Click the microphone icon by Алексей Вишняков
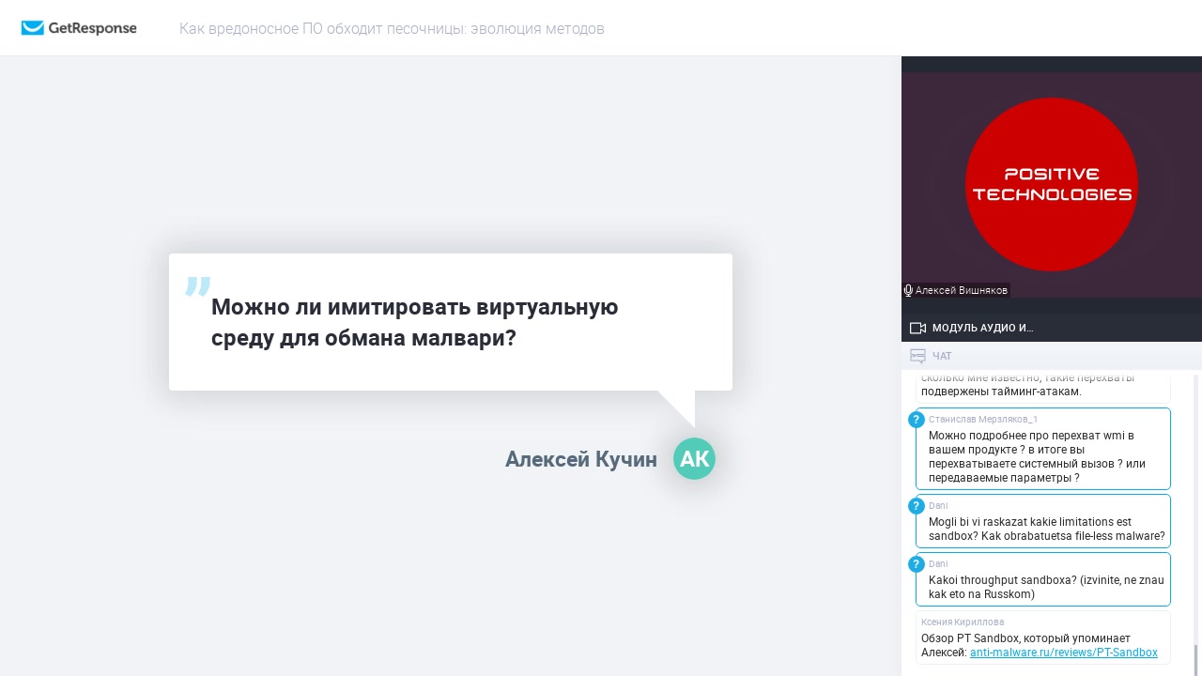1202x676 pixels. [908, 291]
